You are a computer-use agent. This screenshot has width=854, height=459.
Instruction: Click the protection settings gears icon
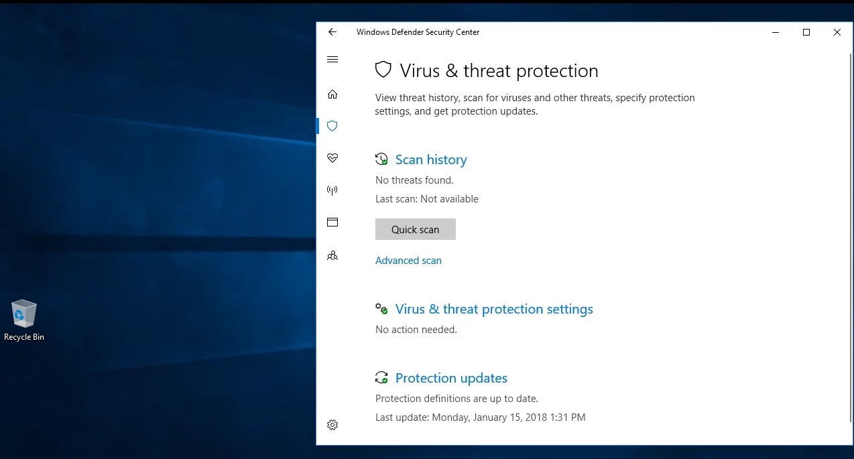381,309
